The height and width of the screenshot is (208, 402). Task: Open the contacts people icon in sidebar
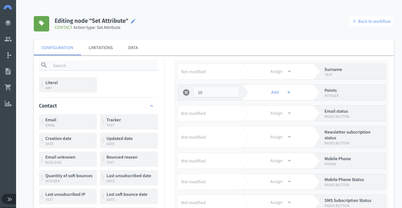click(8, 39)
